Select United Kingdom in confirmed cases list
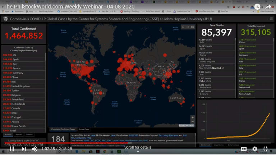 (x=23, y=86)
